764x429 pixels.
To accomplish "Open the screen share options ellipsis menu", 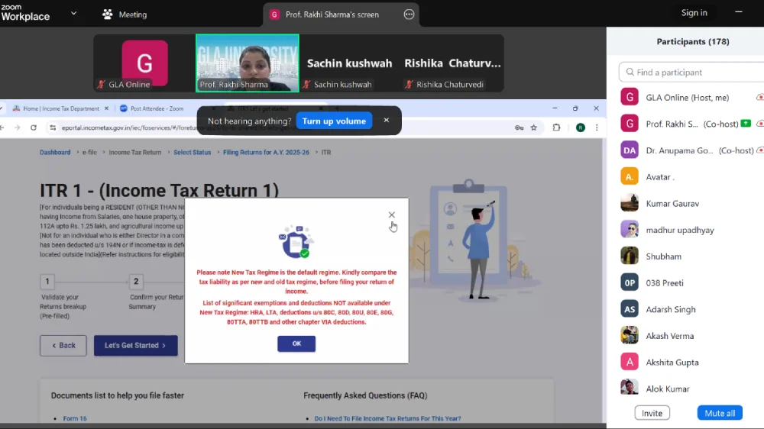I will coord(409,15).
